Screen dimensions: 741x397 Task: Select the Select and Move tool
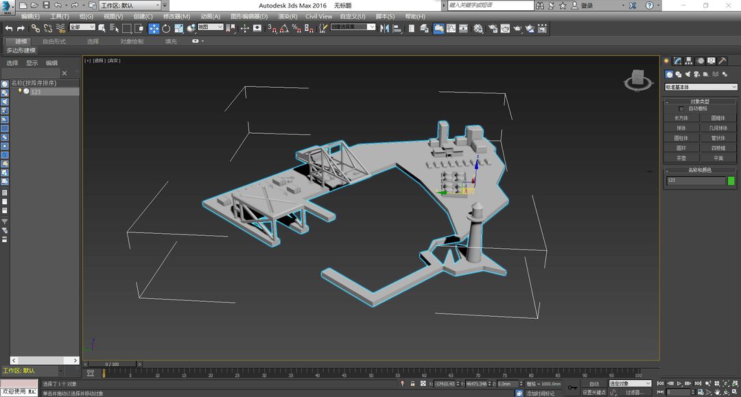(154, 28)
